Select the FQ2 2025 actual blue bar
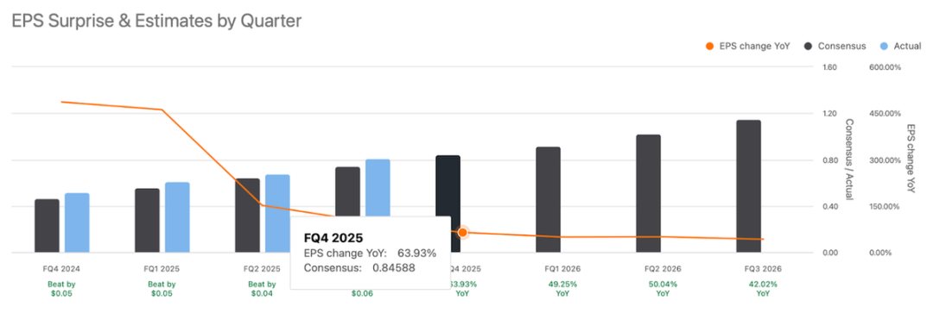Image resolution: width=933 pixels, height=313 pixels. (x=277, y=196)
